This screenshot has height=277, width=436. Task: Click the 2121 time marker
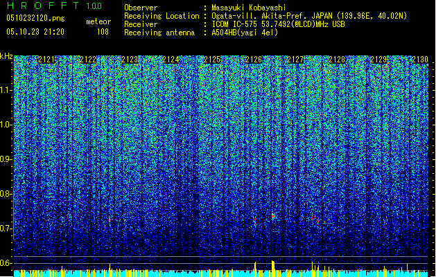tap(46, 60)
